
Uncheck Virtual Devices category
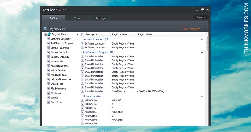pyautogui.click(x=48, y=70)
